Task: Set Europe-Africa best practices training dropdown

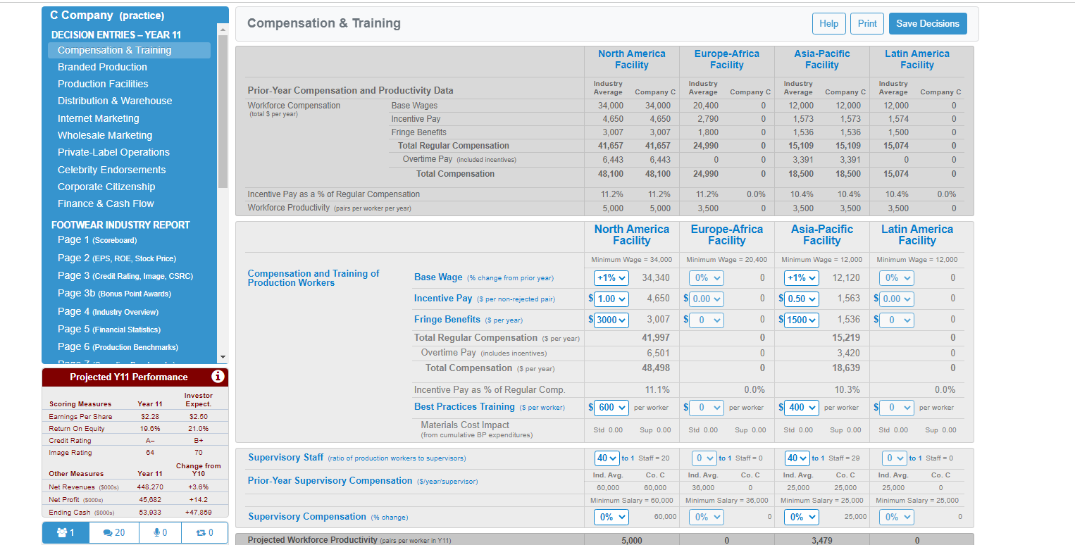Action: click(x=707, y=407)
